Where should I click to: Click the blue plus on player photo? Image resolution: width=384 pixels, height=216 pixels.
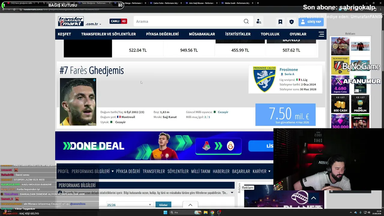pyautogui.click(x=94, y=80)
